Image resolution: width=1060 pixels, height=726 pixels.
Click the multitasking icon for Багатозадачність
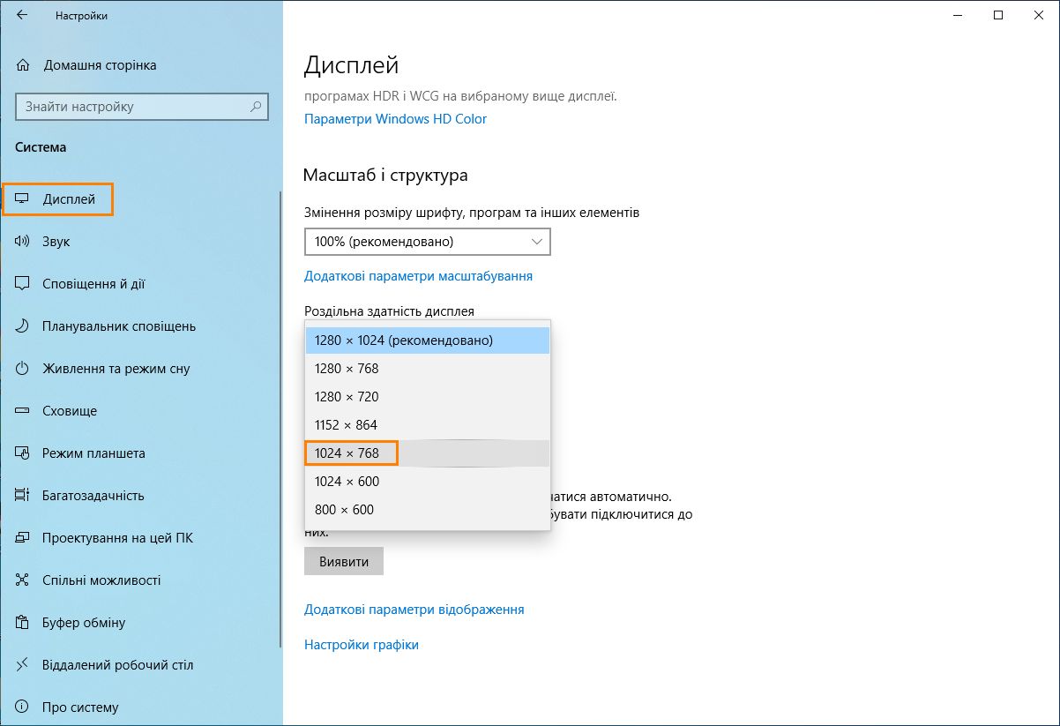point(23,496)
